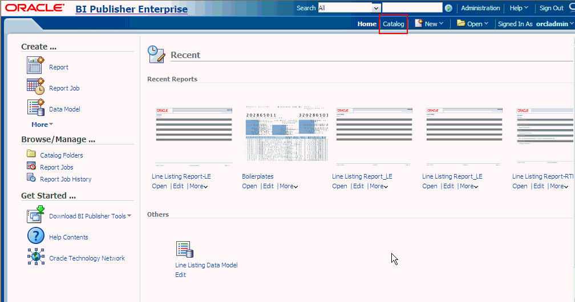Go to the Home tab
The height and width of the screenshot is (302, 575).
pos(367,24)
